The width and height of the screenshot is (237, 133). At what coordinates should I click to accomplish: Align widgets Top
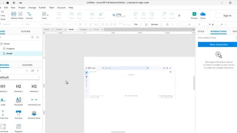coord(164,16)
